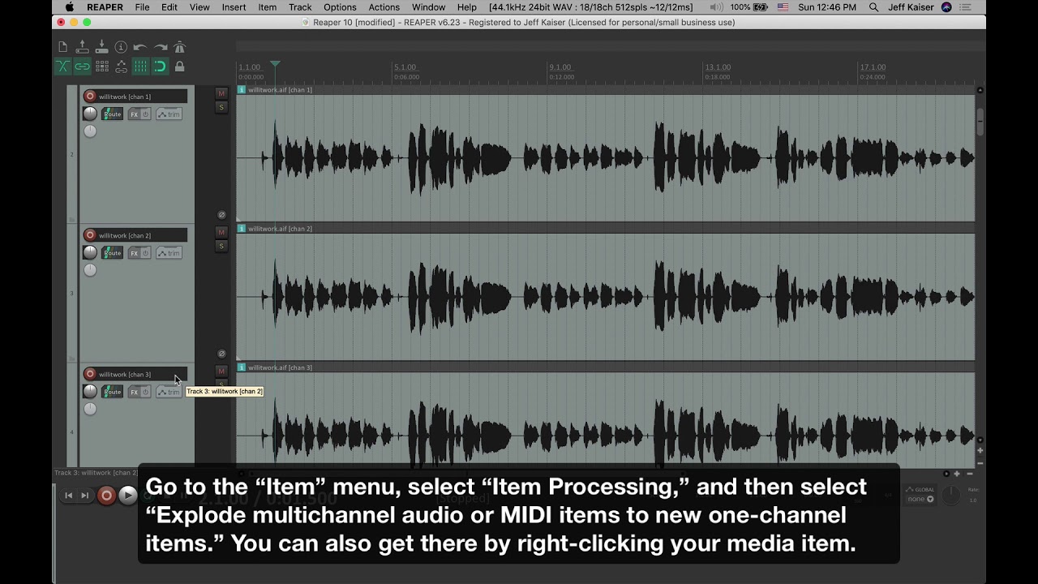Toggle envelope points move with items icon
The height and width of the screenshot is (584, 1038).
[x=121, y=67]
